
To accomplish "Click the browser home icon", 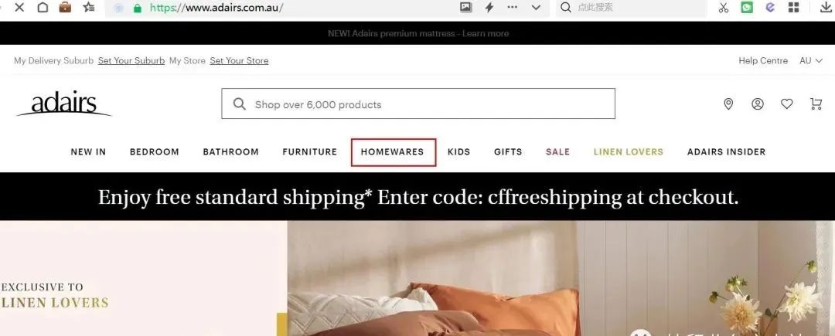I will 42,8.
